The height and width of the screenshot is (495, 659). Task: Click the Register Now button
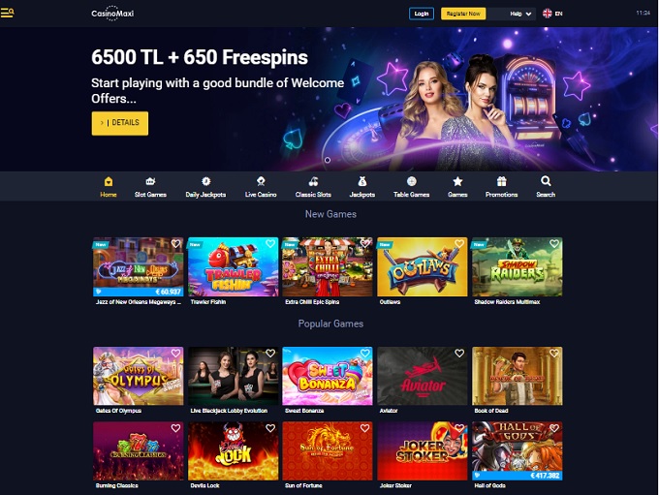point(463,14)
